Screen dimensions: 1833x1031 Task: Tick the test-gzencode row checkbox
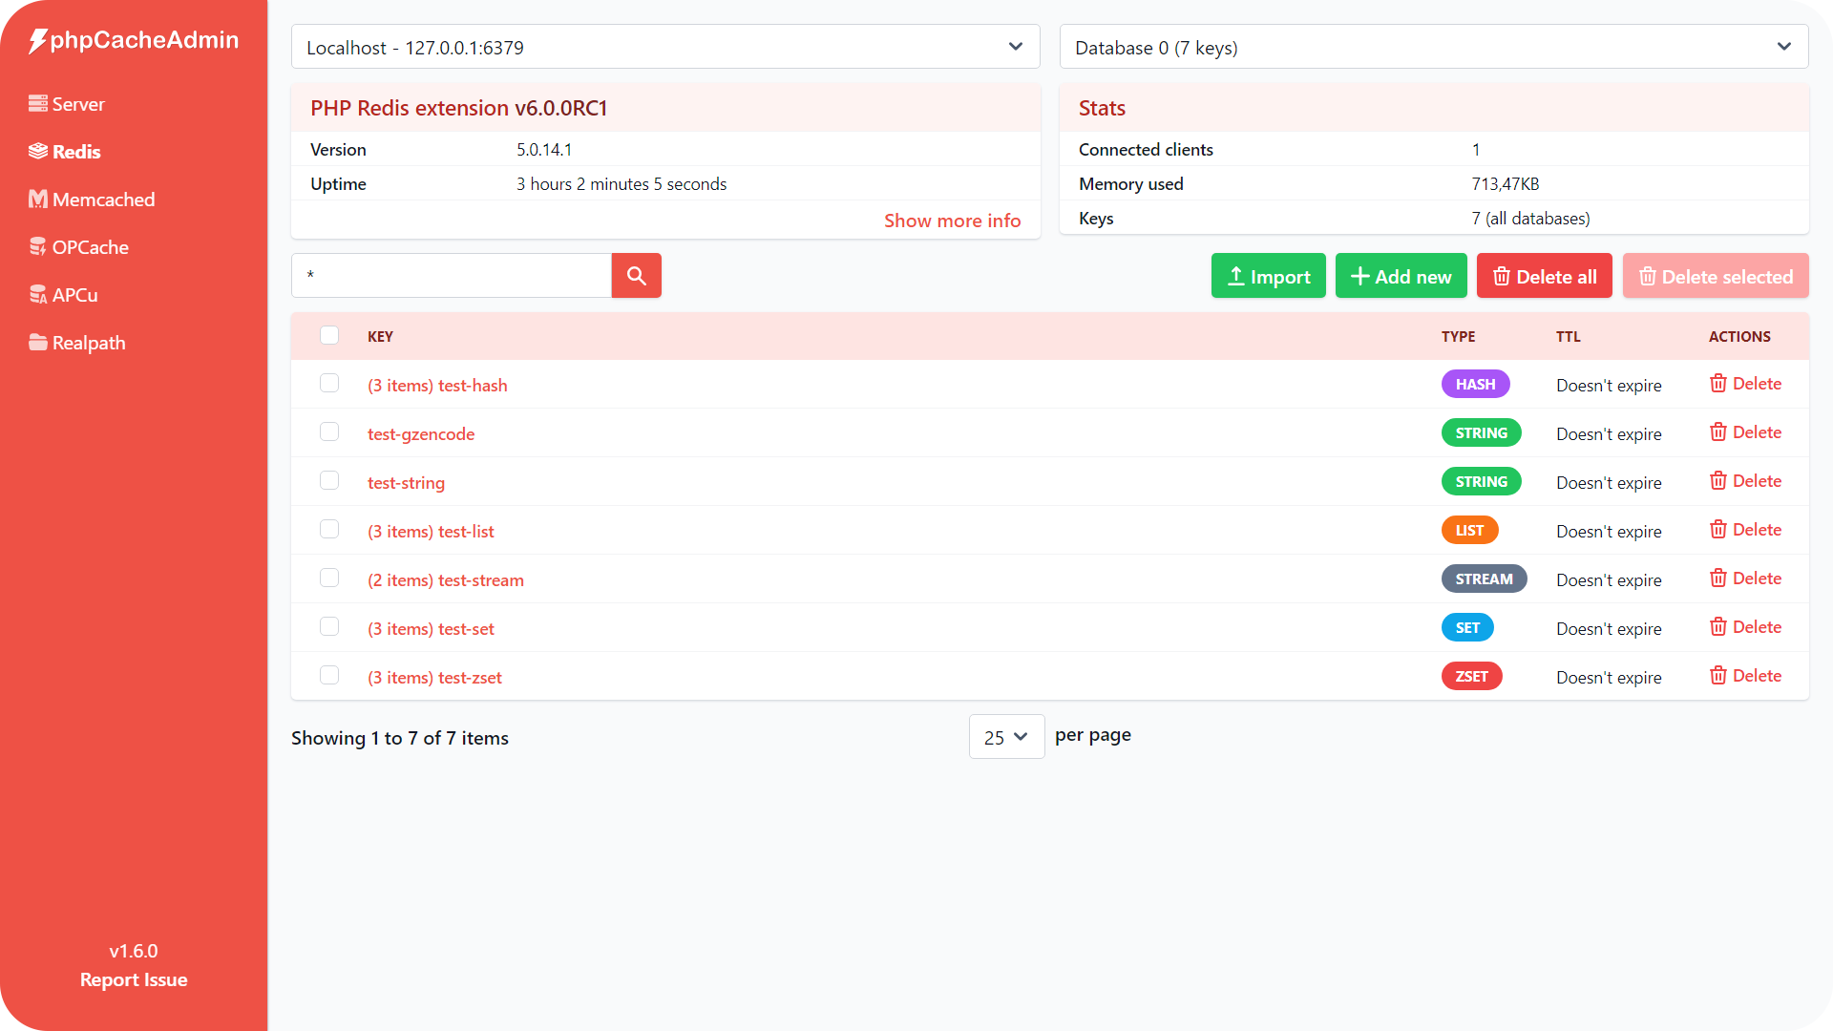point(329,432)
